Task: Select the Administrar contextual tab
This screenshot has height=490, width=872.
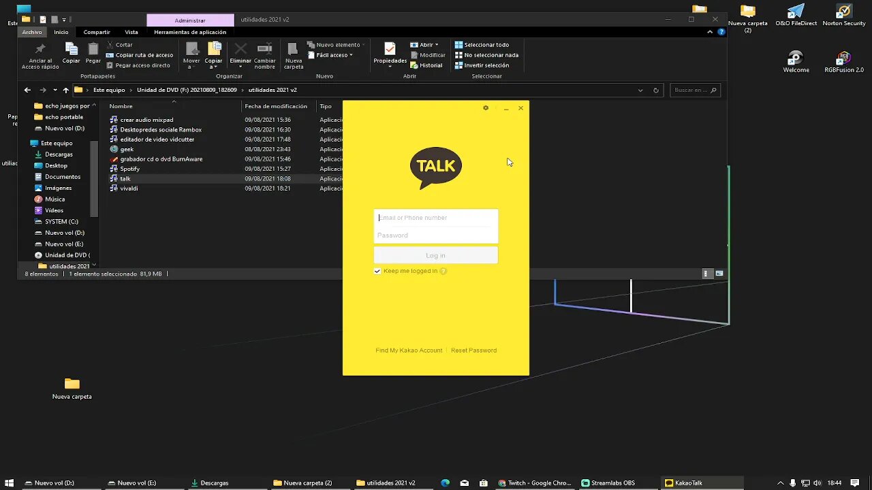Action: coord(190,20)
